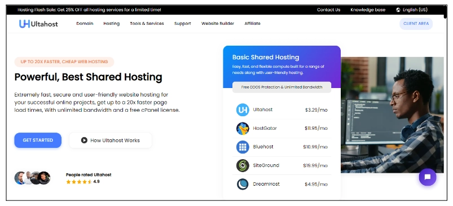
Task: Click the $3.29/mo price
Action: [x=316, y=110]
